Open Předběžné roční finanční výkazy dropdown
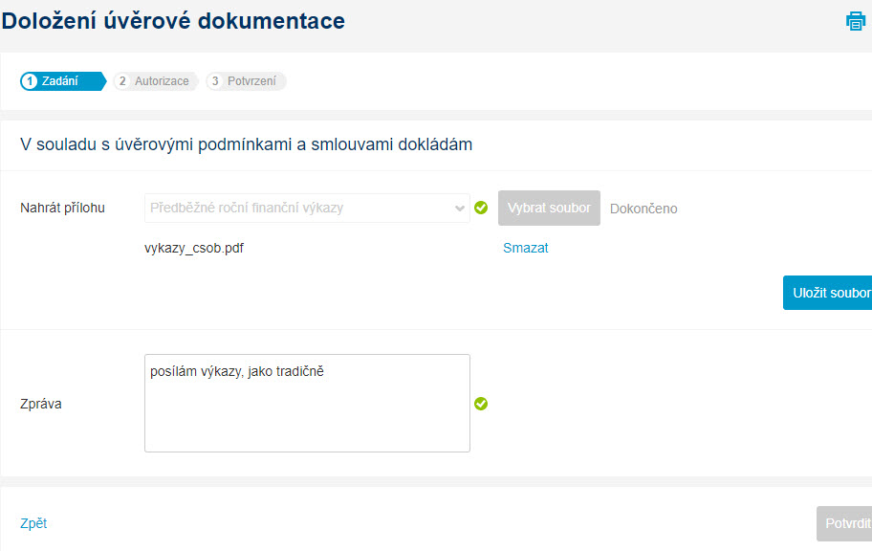 (307, 209)
